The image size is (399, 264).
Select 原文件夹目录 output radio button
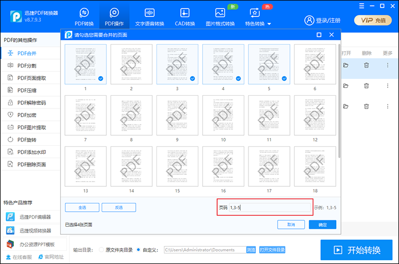(x=101, y=250)
